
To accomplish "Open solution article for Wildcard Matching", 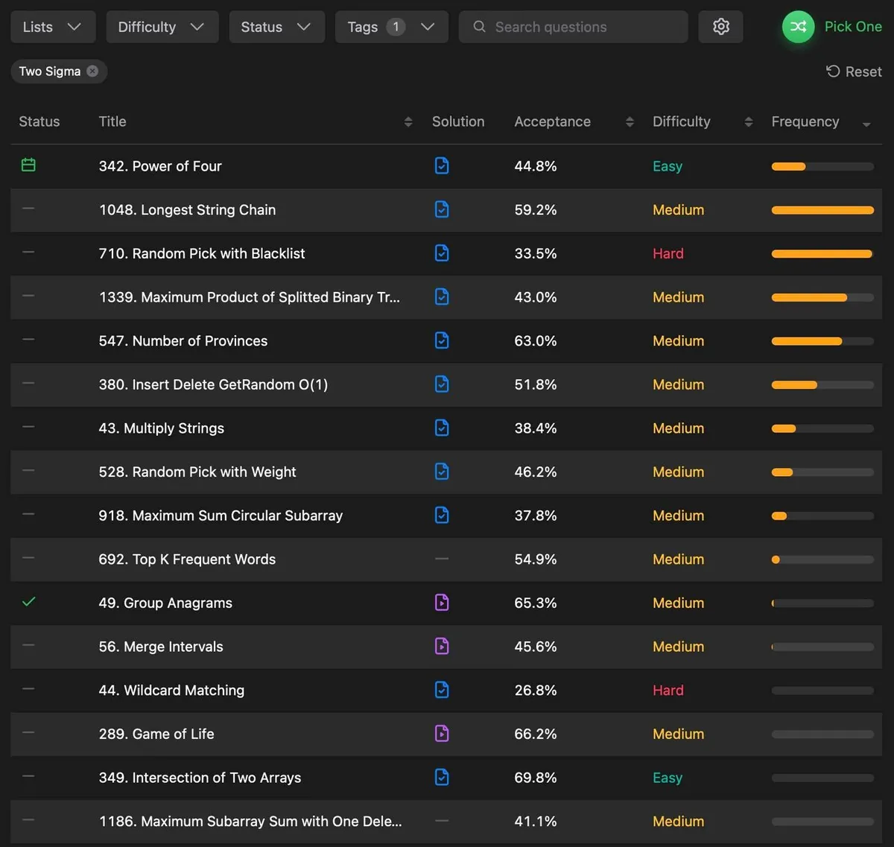I will coord(442,690).
